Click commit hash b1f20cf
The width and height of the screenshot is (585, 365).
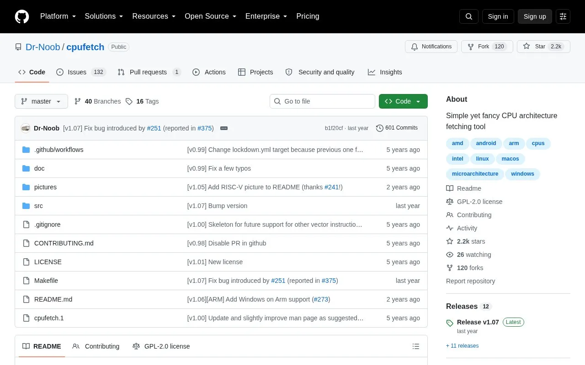(x=334, y=128)
